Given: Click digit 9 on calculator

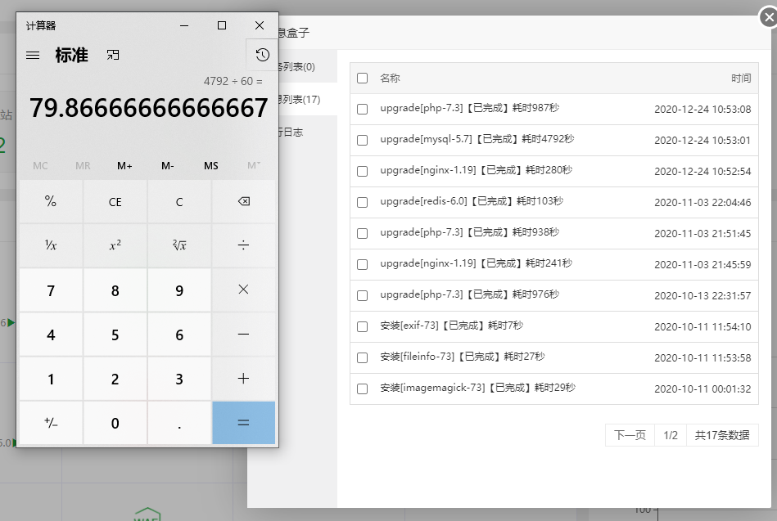Looking at the screenshot, I should pyautogui.click(x=179, y=290).
